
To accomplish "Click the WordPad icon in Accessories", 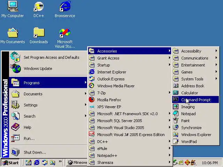I will click(x=176, y=141).
